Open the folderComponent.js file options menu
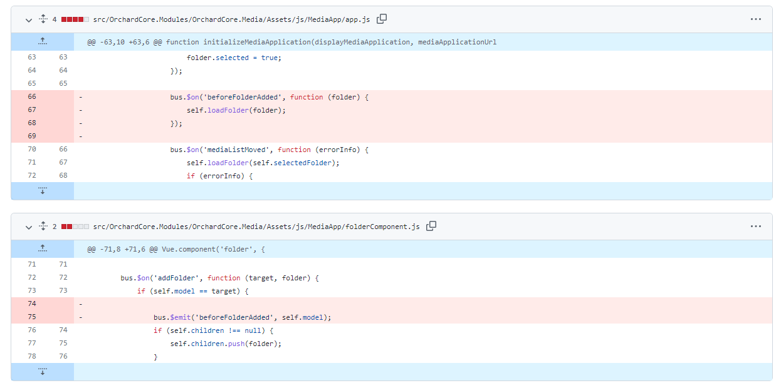Image resolution: width=781 pixels, height=388 pixels. coord(755,227)
